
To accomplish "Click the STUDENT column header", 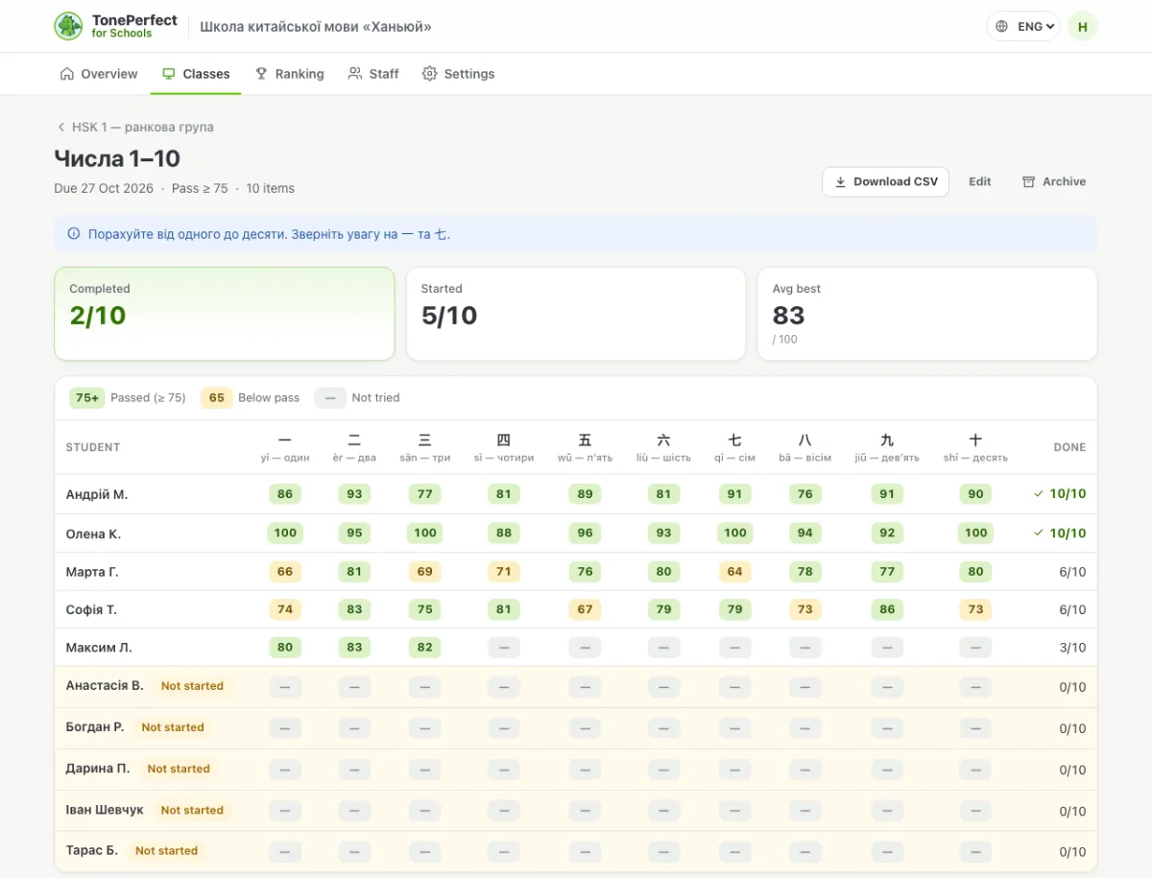I will pos(93,447).
